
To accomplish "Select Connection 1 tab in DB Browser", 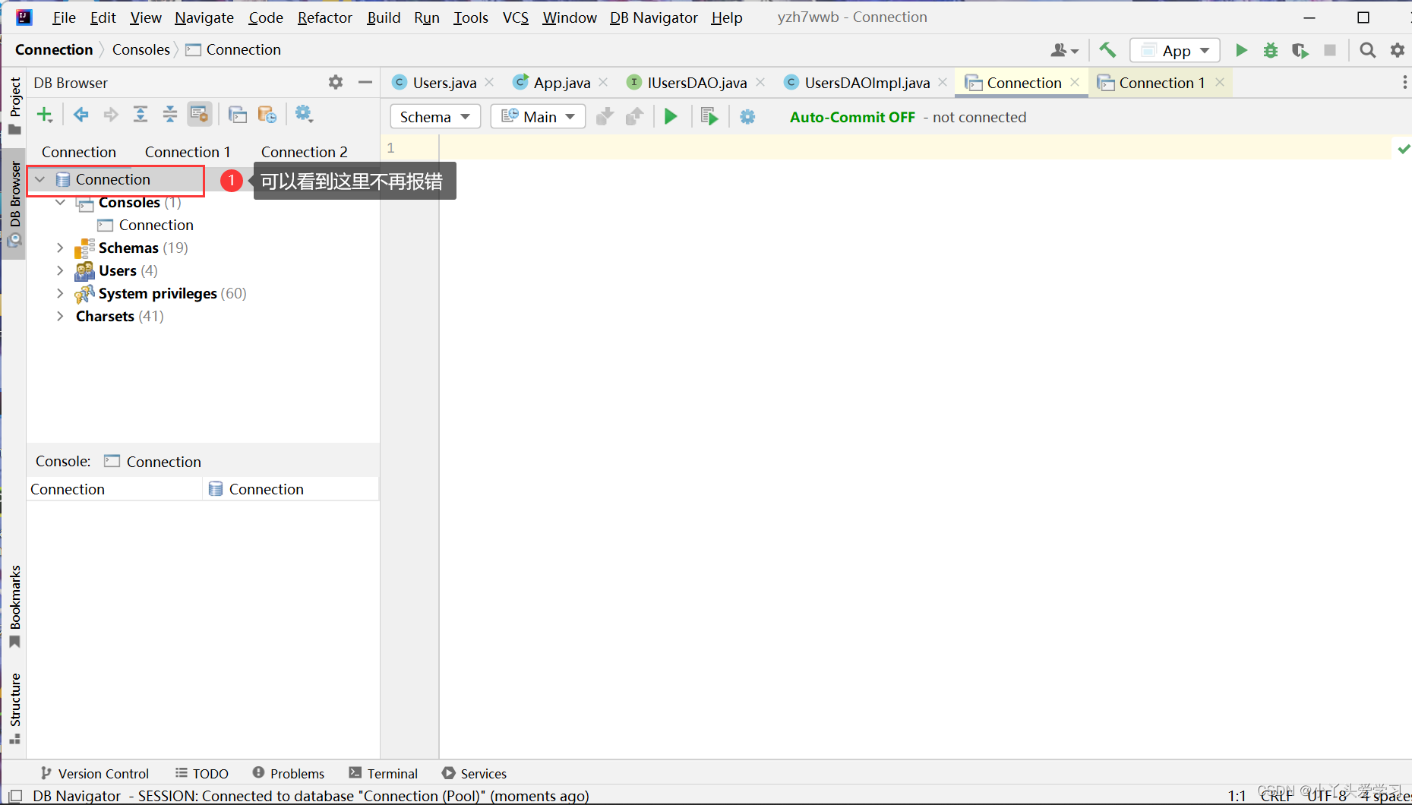I will click(188, 152).
